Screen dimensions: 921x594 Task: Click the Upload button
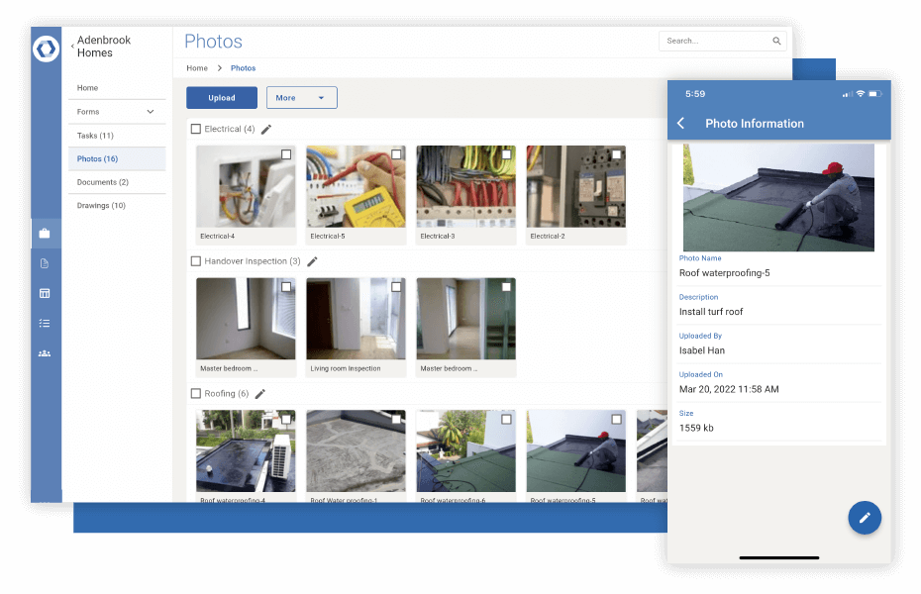click(221, 97)
